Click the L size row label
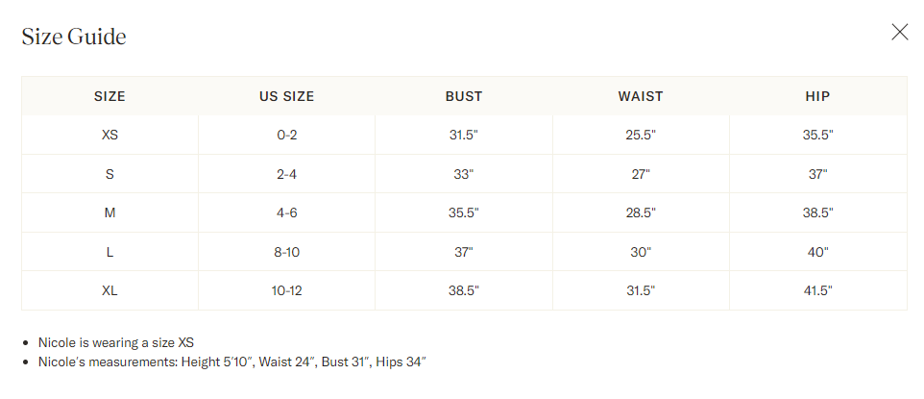 pos(109,252)
